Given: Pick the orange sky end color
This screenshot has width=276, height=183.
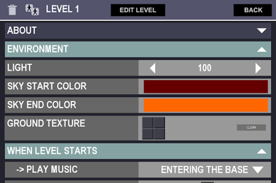Looking at the screenshot, I should tap(206, 105).
